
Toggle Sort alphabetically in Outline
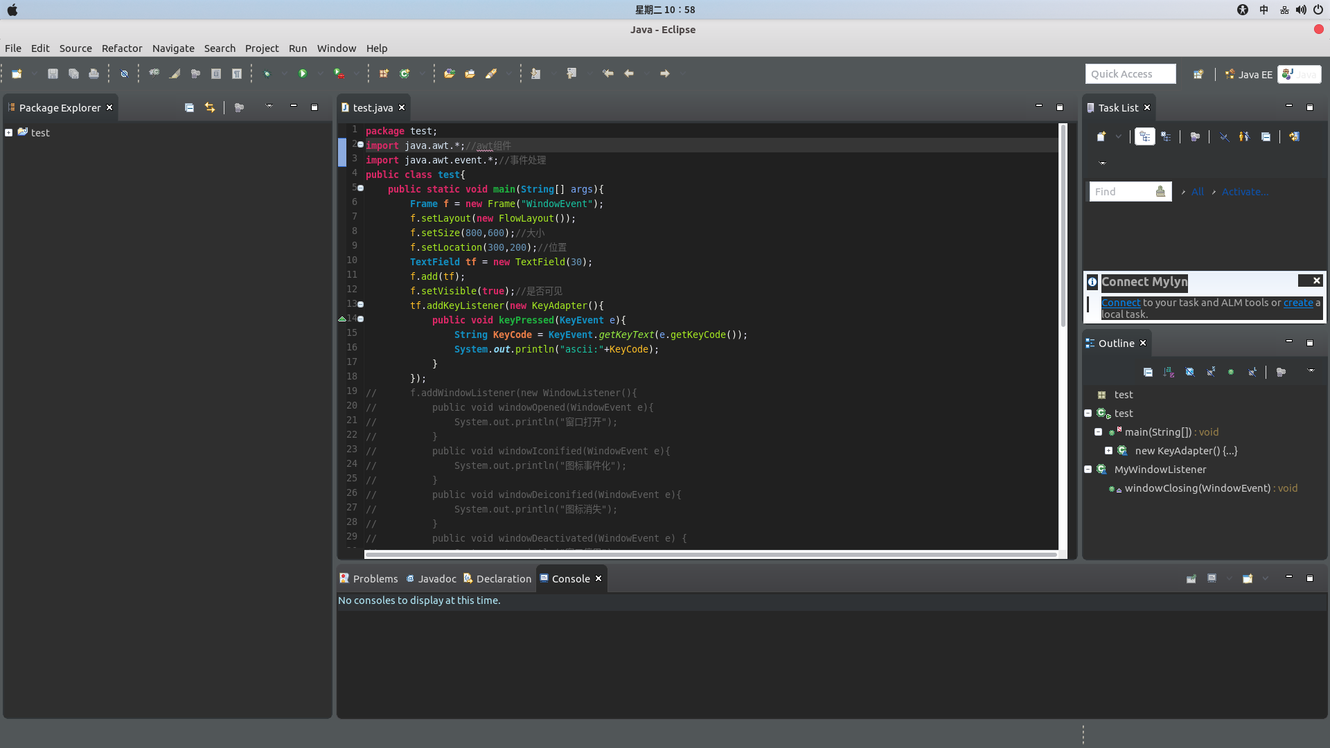1169,372
